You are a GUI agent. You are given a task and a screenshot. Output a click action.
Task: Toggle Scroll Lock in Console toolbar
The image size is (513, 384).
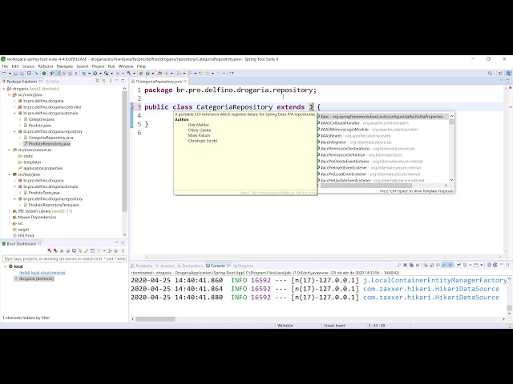coord(432,265)
